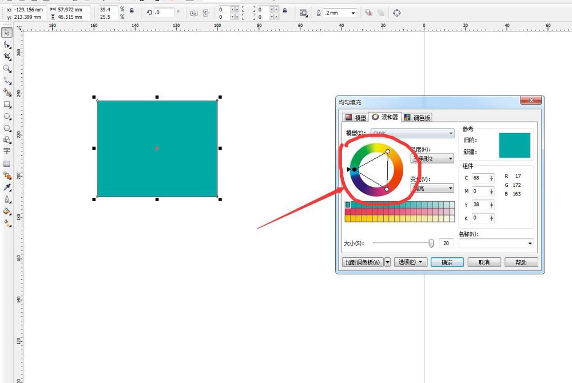The height and width of the screenshot is (383, 572).
Task: Click the object height field 46.515 mm
Action: click(x=73, y=17)
